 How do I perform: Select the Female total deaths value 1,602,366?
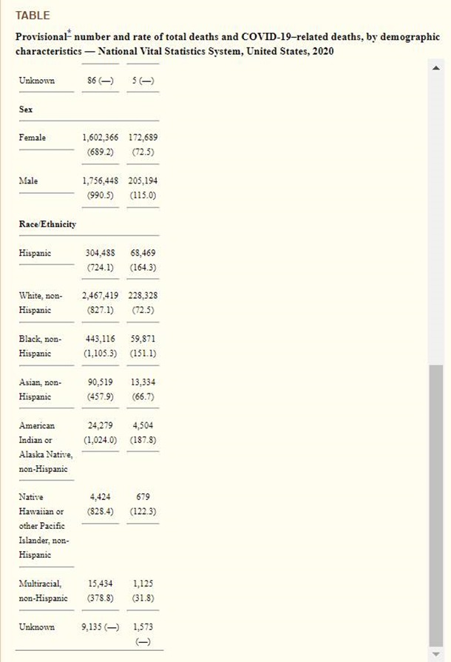coord(100,138)
